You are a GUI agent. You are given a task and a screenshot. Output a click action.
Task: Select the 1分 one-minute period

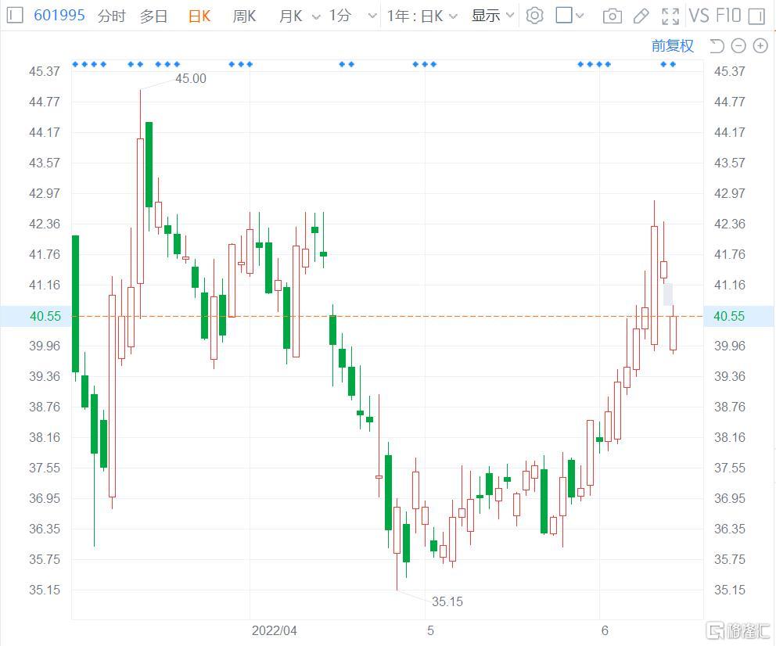click(x=340, y=16)
